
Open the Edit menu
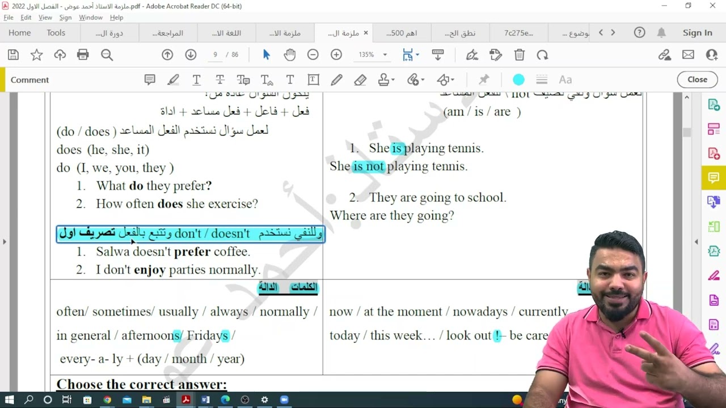tap(26, 18)
